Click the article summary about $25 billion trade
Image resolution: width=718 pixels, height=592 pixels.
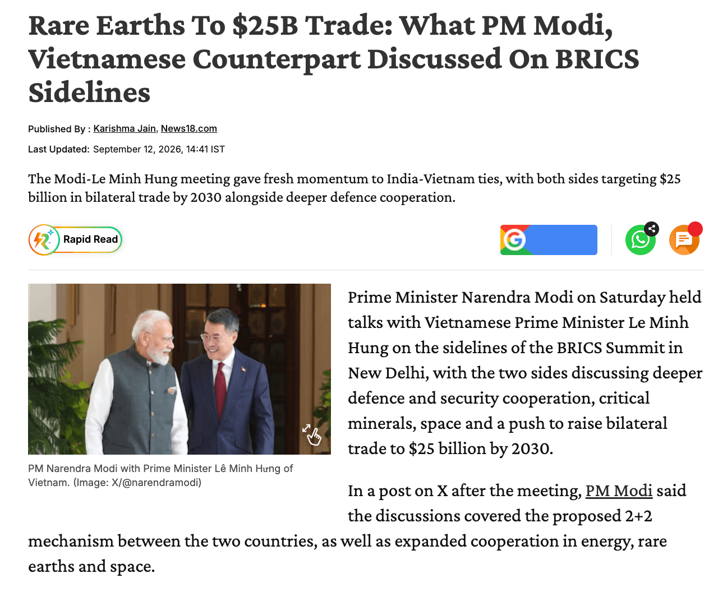(355, 188)
